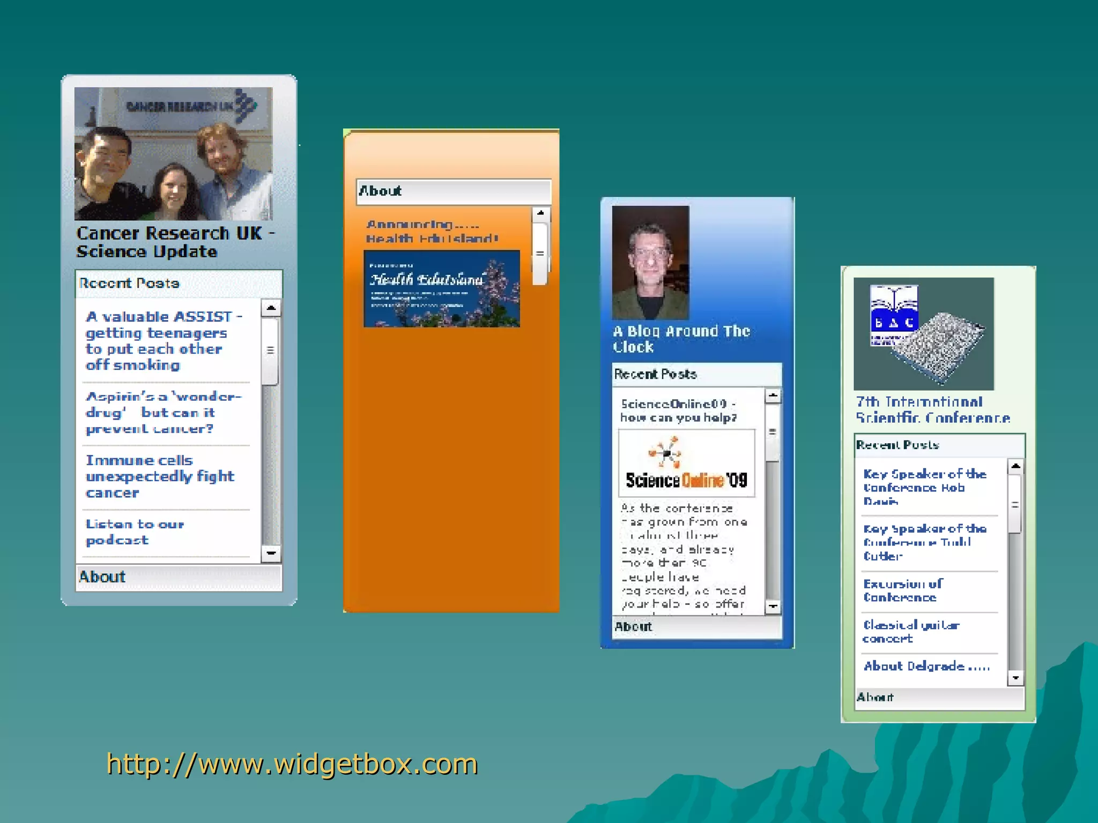Open the Cancer Research UK team photo
Image resolution: width=1098 pixels, height=823 pixels.
click(x=173, y=154)
